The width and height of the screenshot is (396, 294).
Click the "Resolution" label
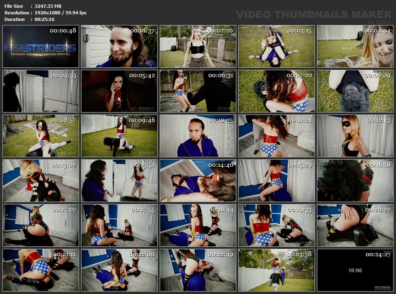coord(16,13)
